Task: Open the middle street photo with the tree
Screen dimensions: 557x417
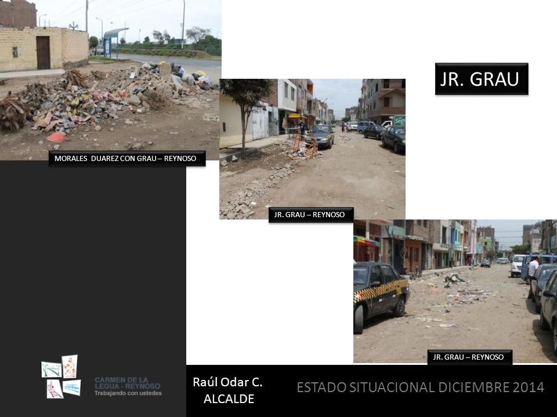Action: (x=312, y=149)
